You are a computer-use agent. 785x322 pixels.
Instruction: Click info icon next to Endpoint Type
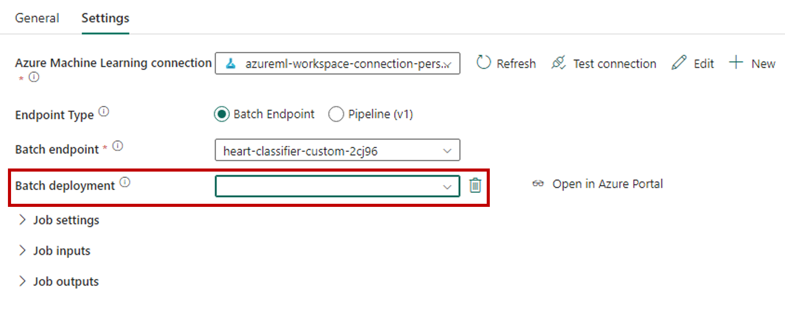(x=104, y=112)
